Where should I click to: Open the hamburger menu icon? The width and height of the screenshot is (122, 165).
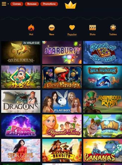pyautogui.click(x=4, y=4)
